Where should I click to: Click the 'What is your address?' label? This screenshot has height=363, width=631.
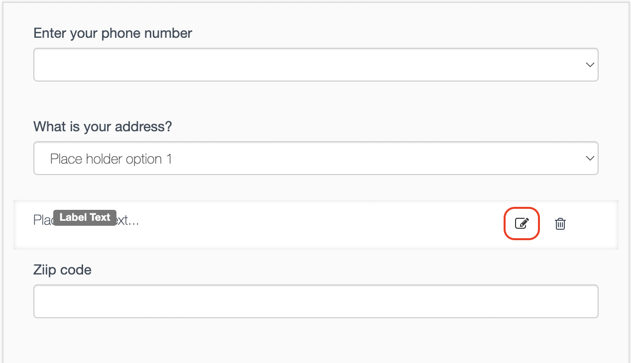(x=103, y=126)
